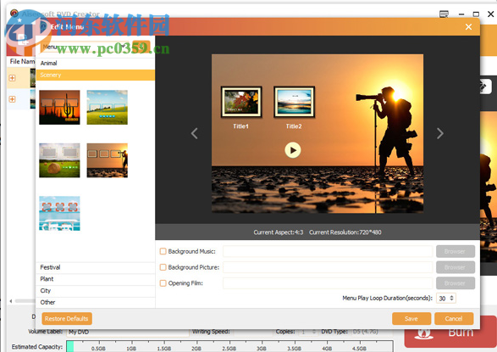Viewport: 497px width, 352px height.
Task: Browse for a background music file
Action: 456,251
